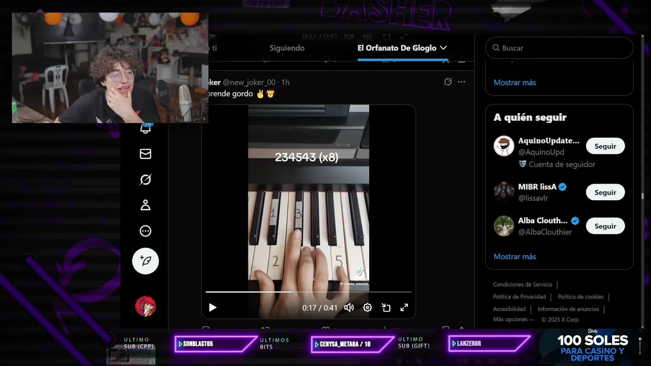Follow AquinoUpdate with the Seguir button
The width and height of the screenshot is (651, 366).
(x=605, y=146)
